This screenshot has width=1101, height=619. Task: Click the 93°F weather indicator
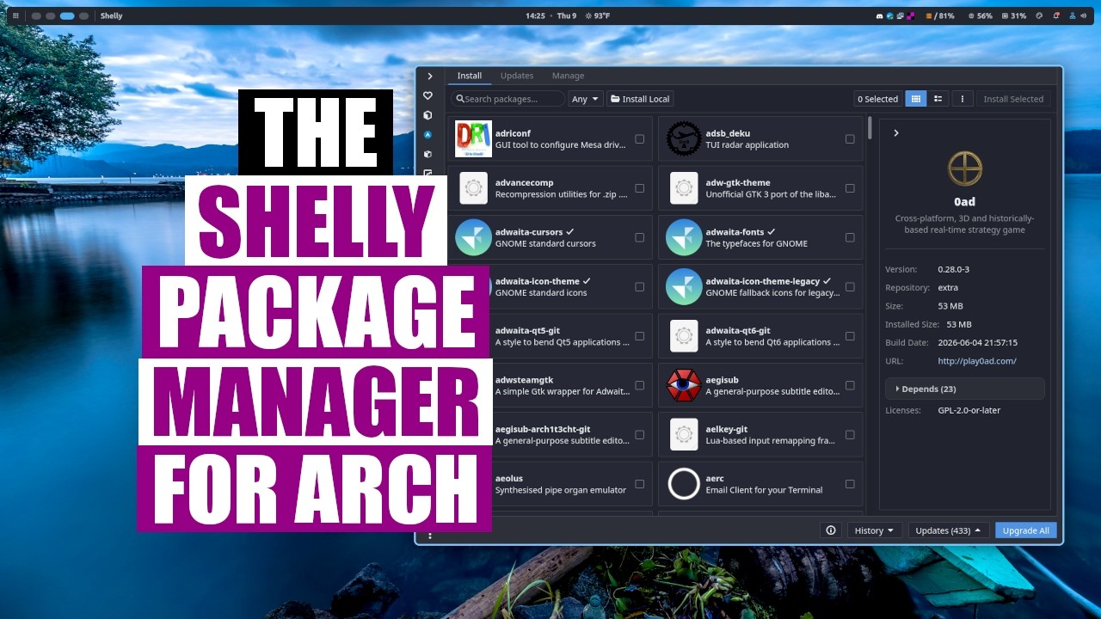pyautogui.click(x=597, y=15)
